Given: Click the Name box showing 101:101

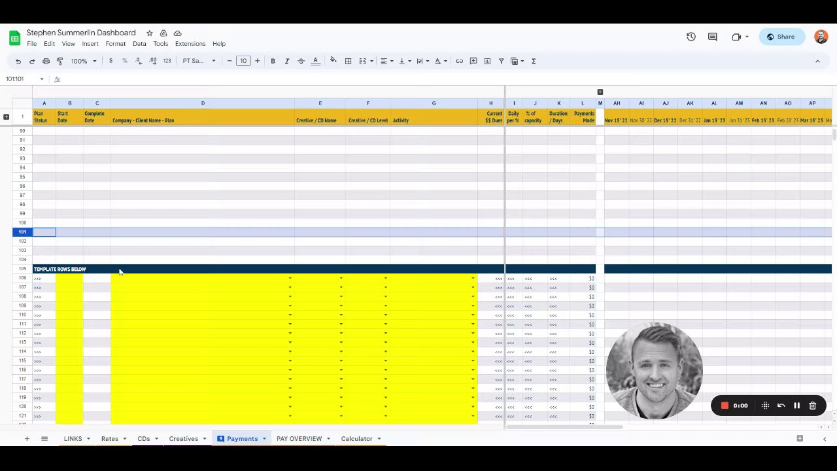Looking at the screenshot, I should point(25,79).
